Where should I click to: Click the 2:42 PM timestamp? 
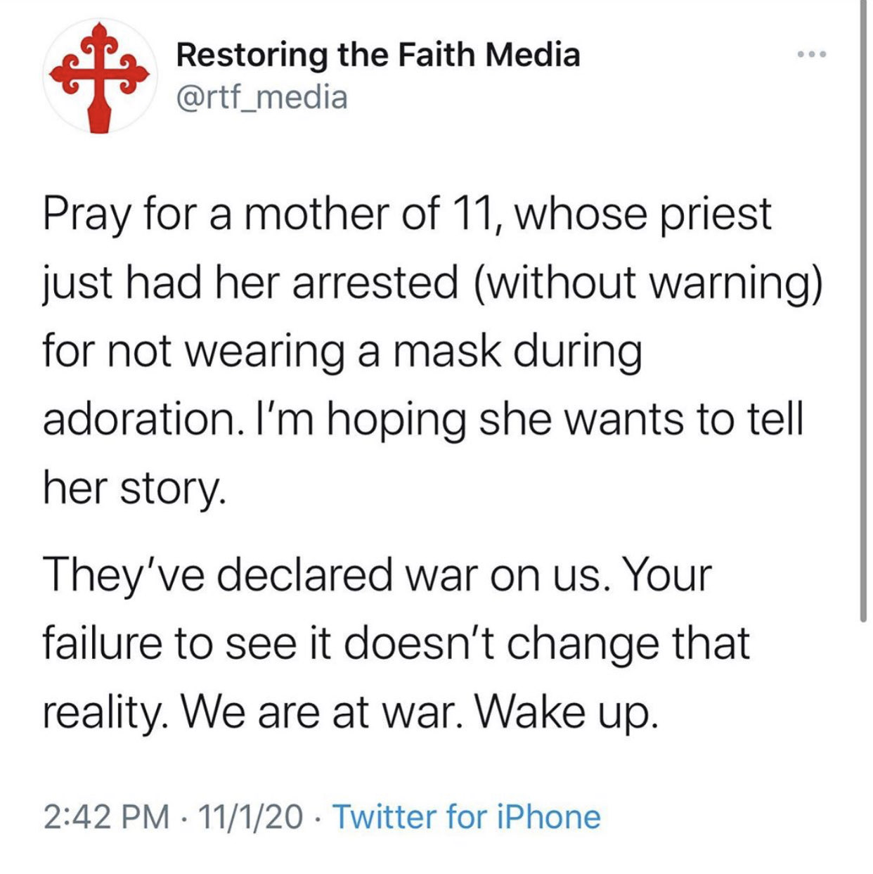coord(106,817)
